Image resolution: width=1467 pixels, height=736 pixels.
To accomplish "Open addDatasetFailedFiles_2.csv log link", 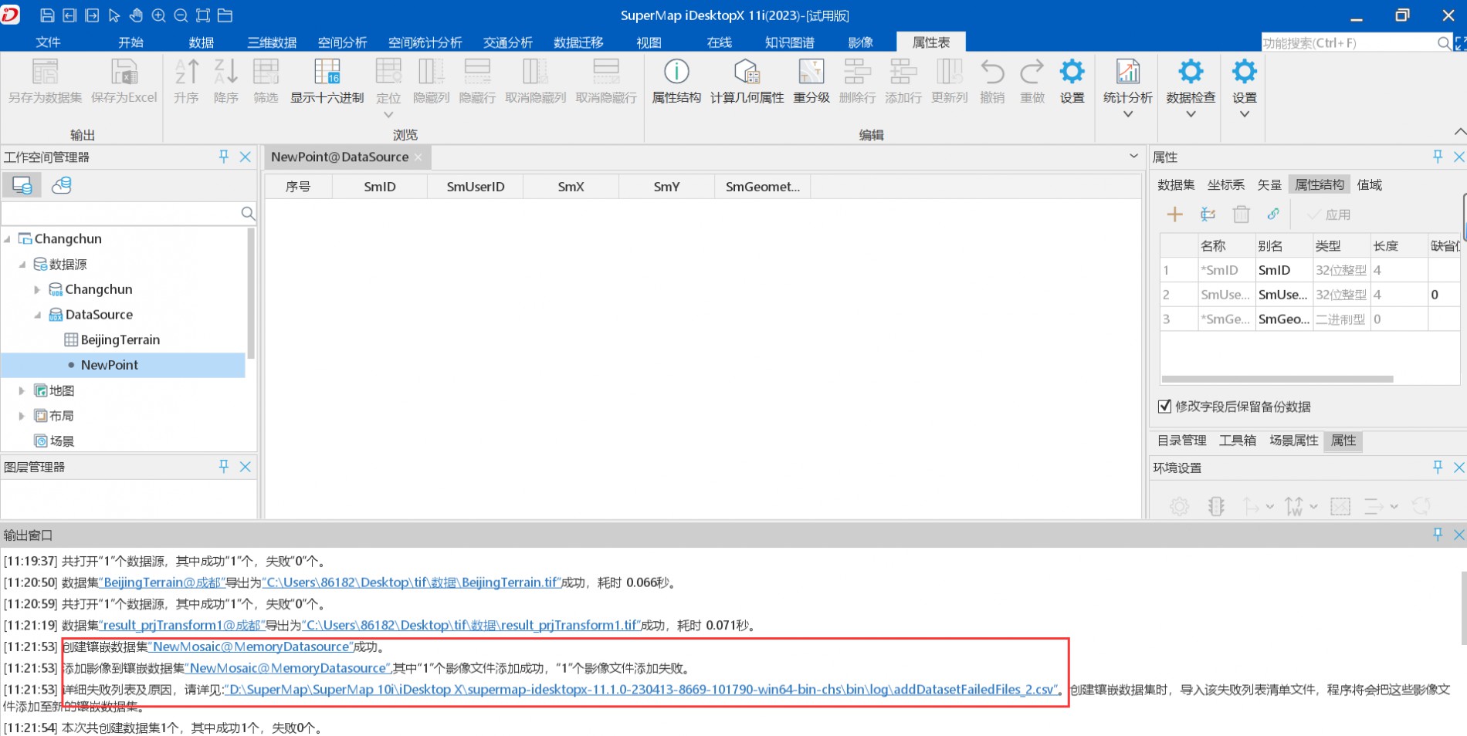I will click(x=641, y=690).
